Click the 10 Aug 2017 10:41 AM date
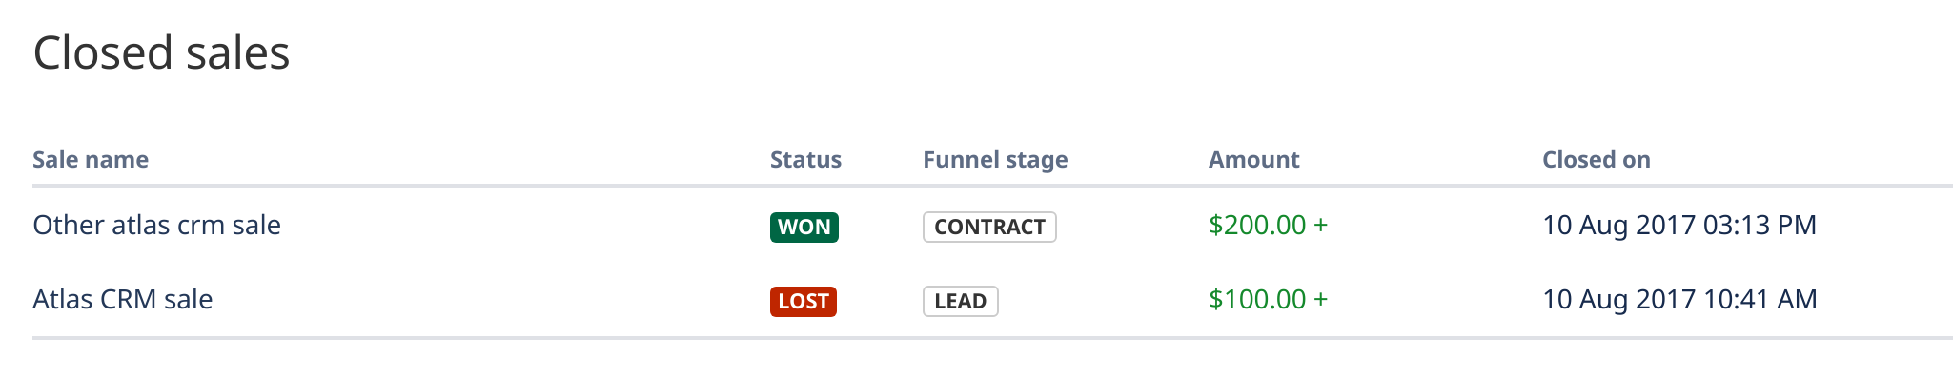The height and width of the screenshot is (378, 1953). [1679, 300]
